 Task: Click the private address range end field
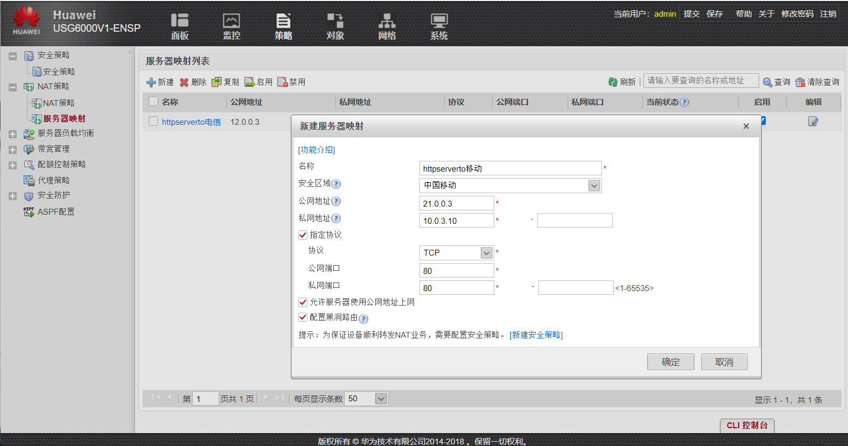[x=575, y=221]
